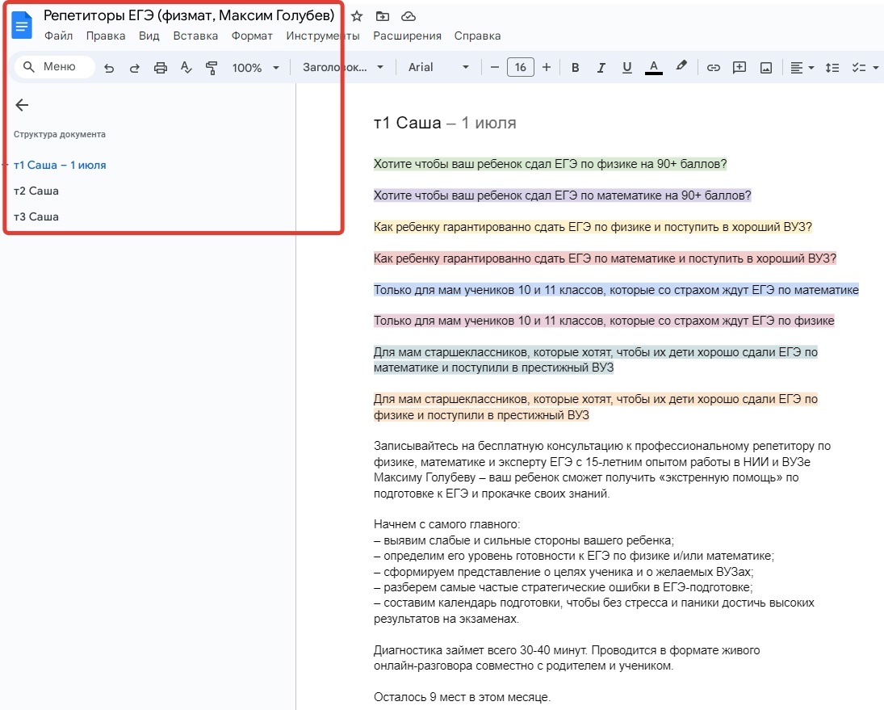884x710 pixels.
Task: Click line Осталось 9 мест в этом месяце
Action: (462, 697)
